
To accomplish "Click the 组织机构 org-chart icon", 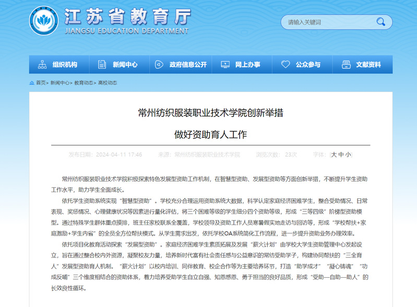I will tap(42, 65).
